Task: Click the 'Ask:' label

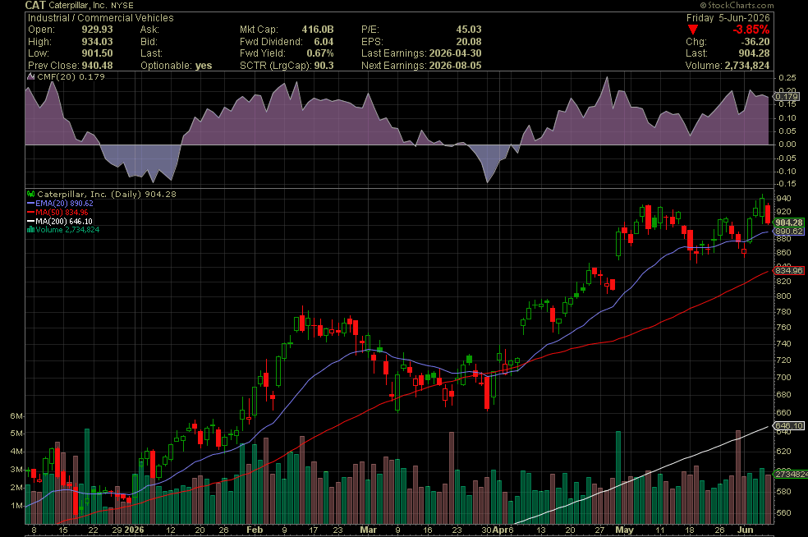Action: pyautogui.click(x=149, y=30)
